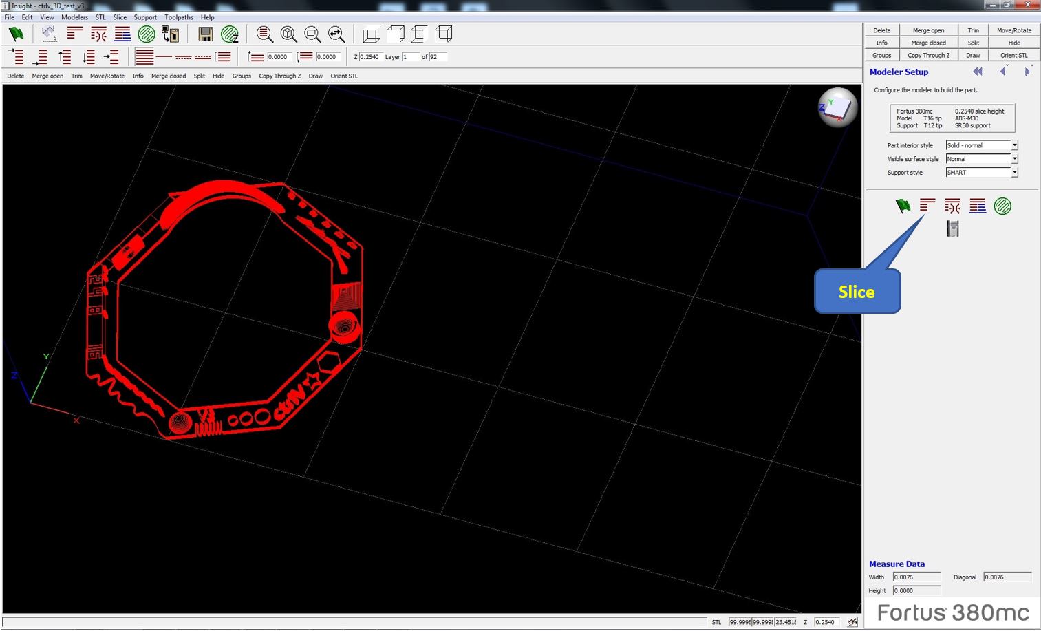Open the Modelers menu
The width and height of the screenshot is (1041, 631).
(74, 17)
